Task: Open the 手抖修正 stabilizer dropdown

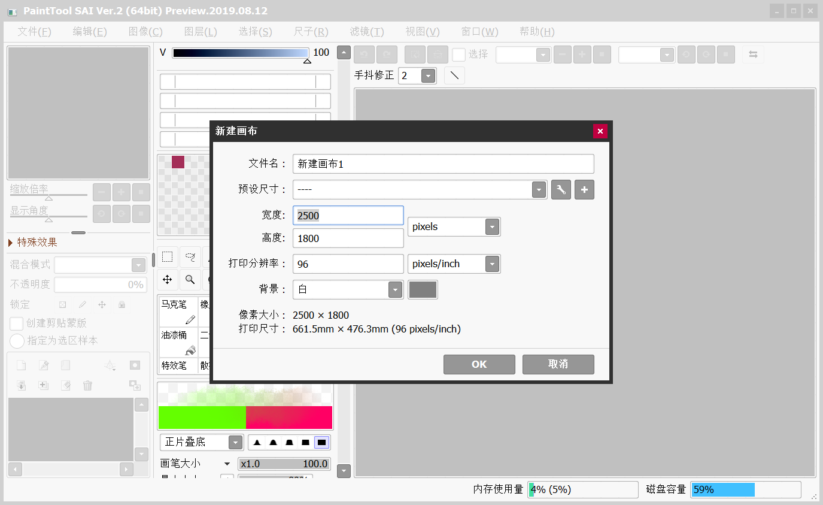Action: click(x=428, y=75)
